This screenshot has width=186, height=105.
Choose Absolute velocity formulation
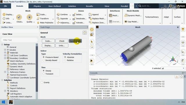(65, 57)
